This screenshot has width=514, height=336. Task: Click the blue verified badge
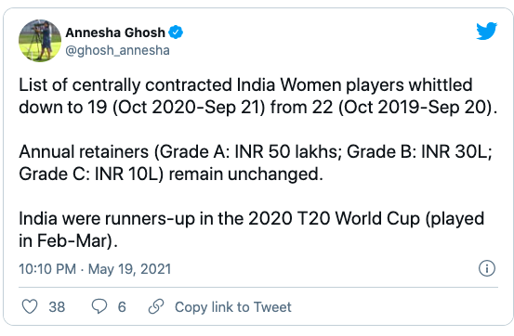[x=176, y=32]
